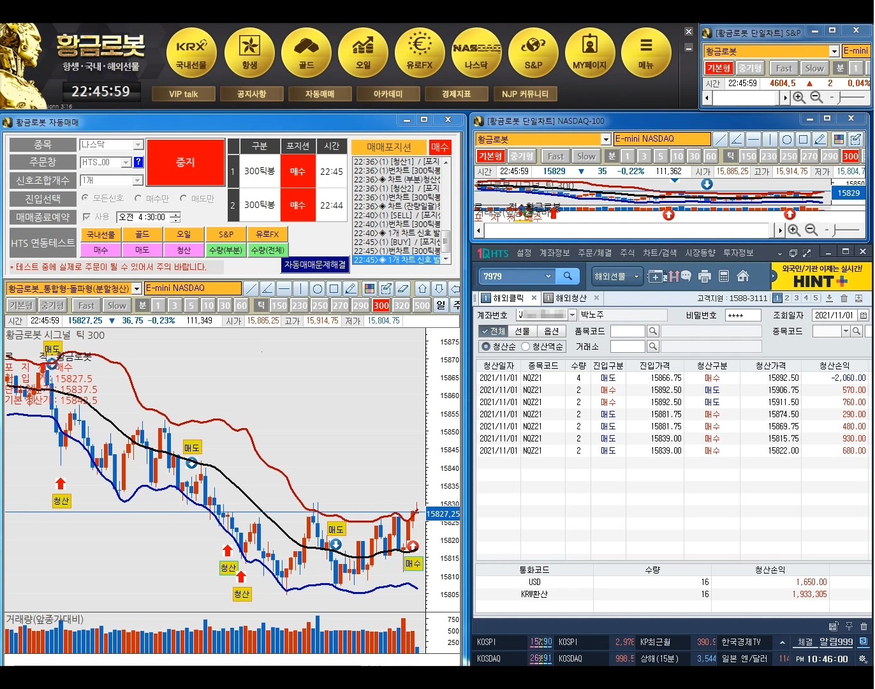
Task: Click the pink 매수 HTS test button
Action: click(101, 250)
